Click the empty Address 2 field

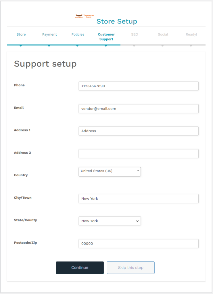[x=139, y=154]
